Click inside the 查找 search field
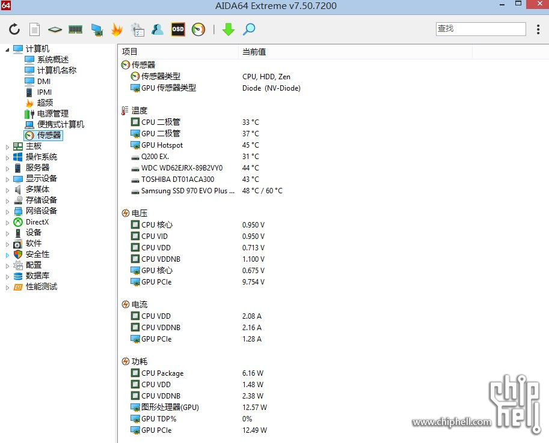 click(x=480, y=29)
